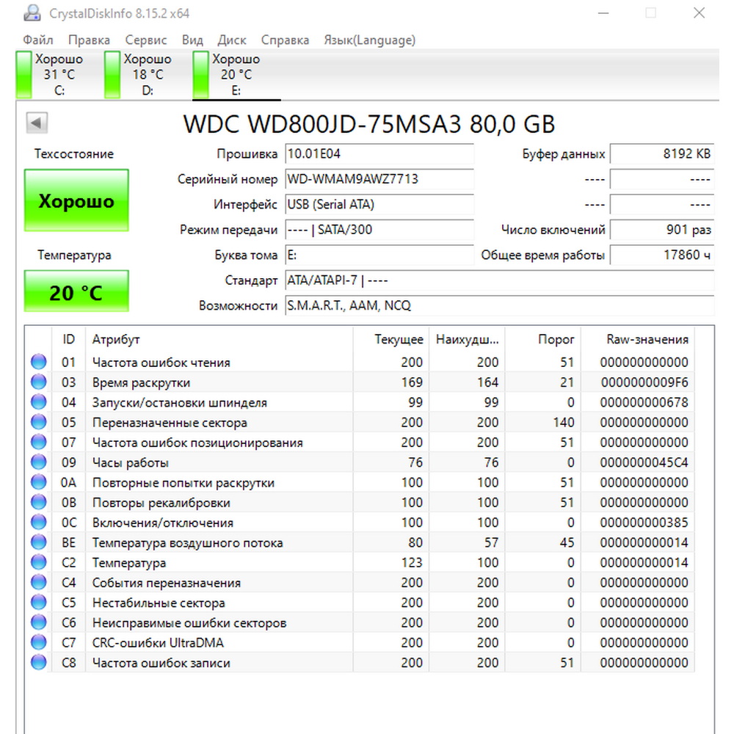The image size is (734, 734).
Task: Open the Язык(Language) menu
Action: click(370, 40)
